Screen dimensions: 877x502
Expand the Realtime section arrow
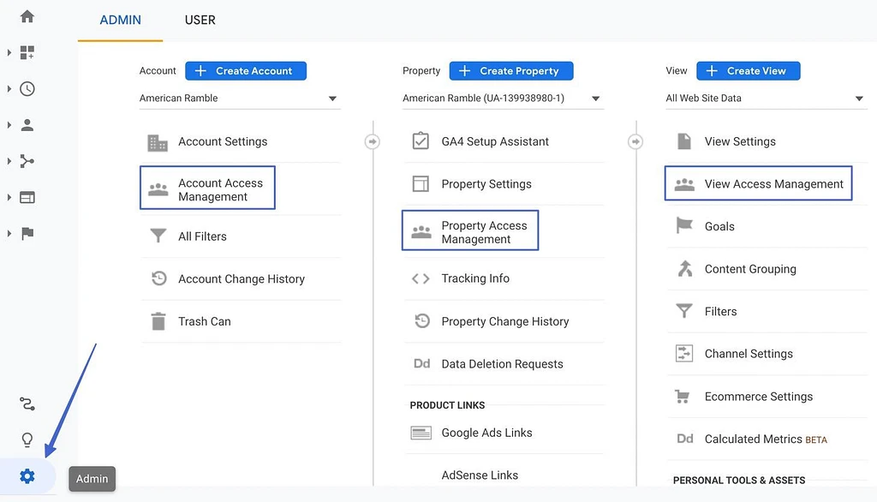(x=9, y=88)
